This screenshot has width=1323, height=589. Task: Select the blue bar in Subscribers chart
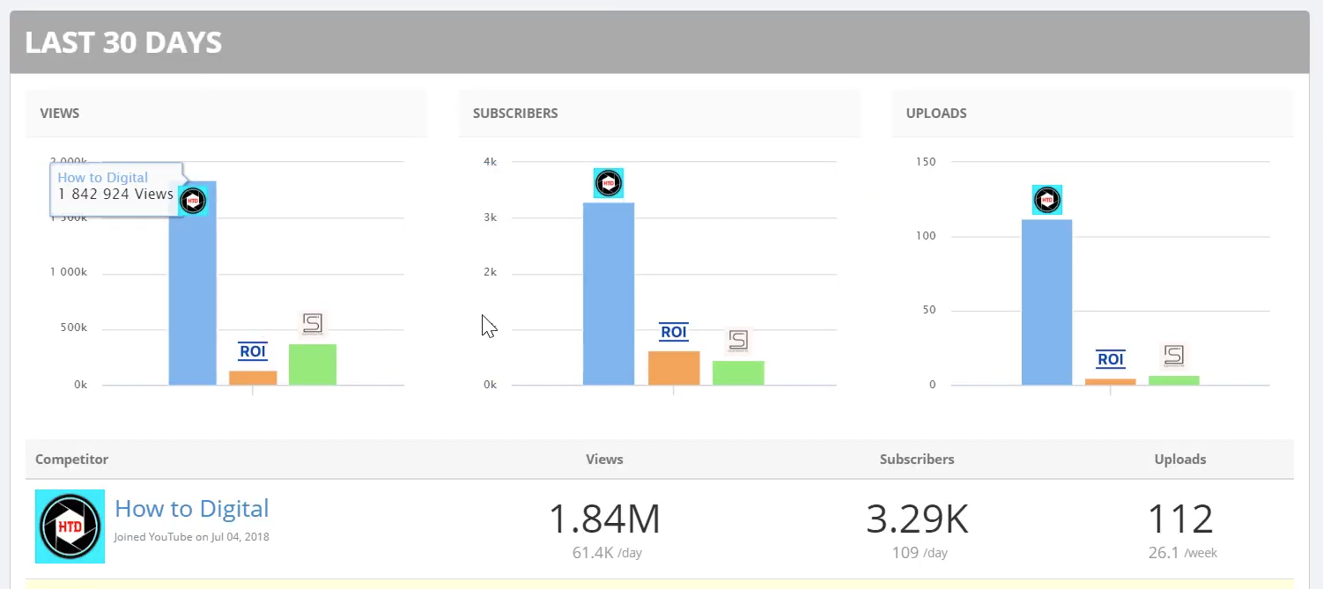coord(609,294)
